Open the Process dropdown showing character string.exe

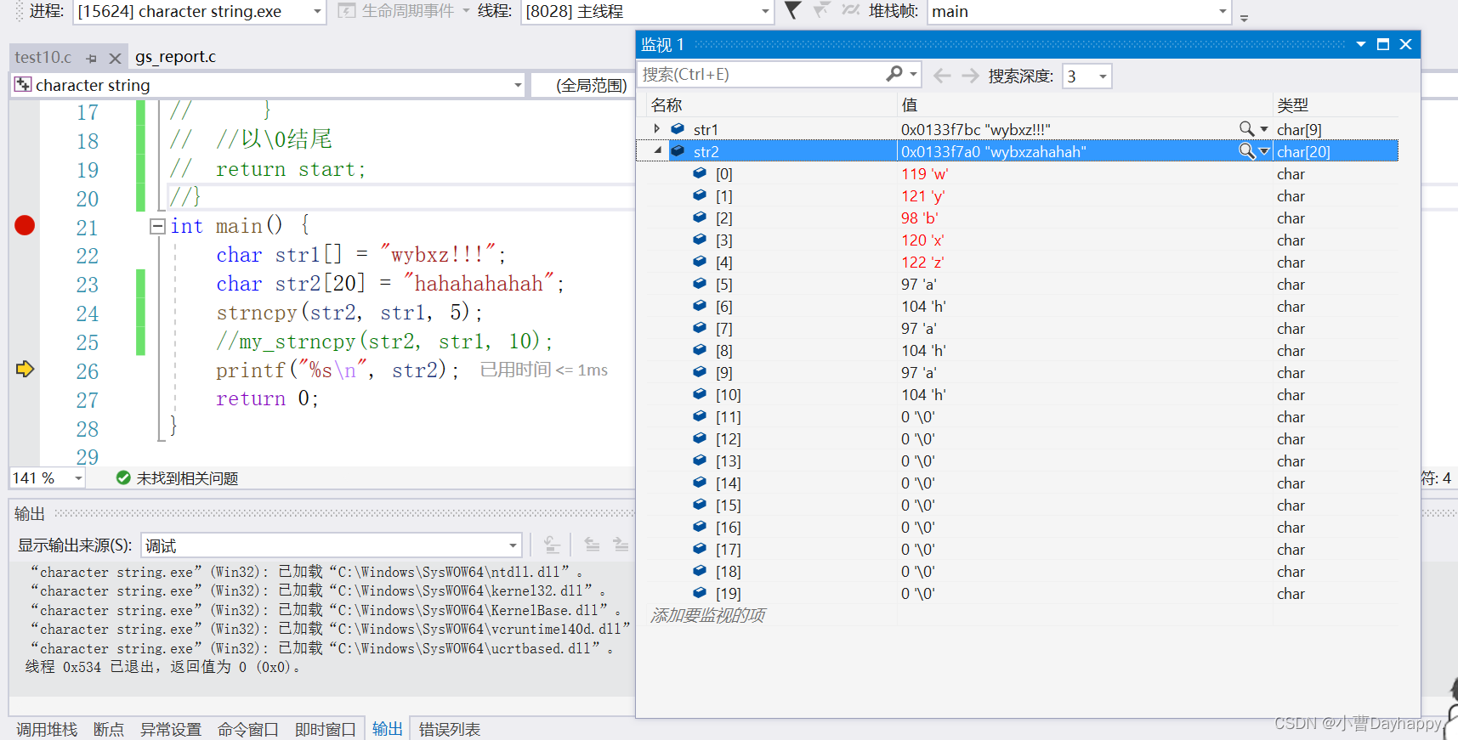pos(200,11)
